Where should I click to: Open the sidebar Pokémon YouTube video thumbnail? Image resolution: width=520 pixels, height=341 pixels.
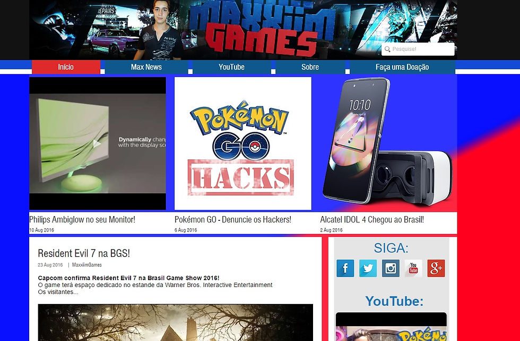click(x=392, y=327)
